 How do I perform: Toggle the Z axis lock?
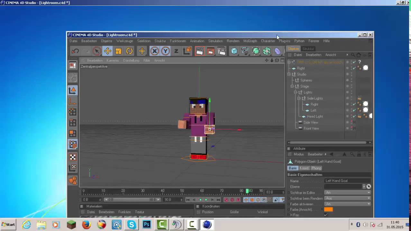[176, 51]
